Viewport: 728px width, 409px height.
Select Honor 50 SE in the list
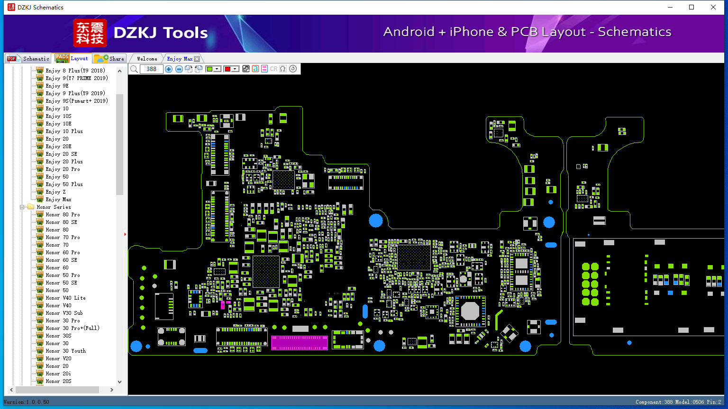pyautogui.click(x=61, y=283)
